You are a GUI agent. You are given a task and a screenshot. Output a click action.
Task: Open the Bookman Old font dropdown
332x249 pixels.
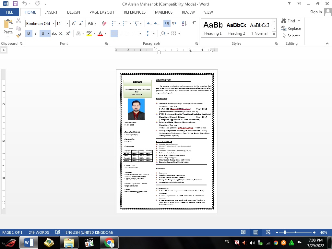click(54, 23)
